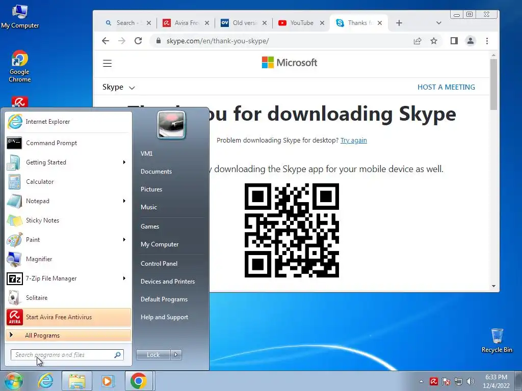Open 7-Zip File Manager entry
Image resolution: width=522 pixels, height=391 pixels.
pos(68,278)
